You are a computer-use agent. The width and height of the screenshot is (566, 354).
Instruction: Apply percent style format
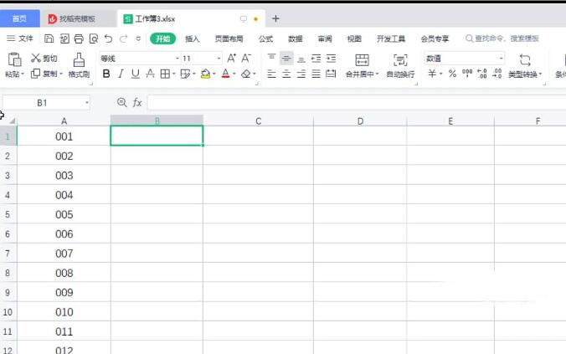point(452,74)
